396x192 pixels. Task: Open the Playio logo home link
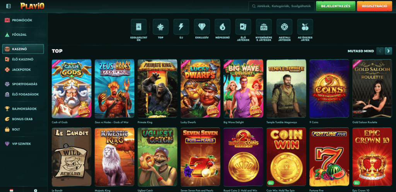click(32, 6)
